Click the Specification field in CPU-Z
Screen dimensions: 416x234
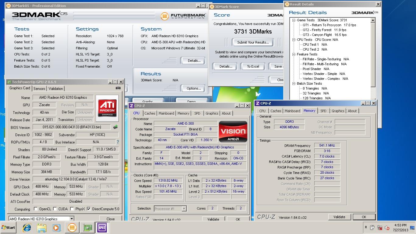(200, 147)
